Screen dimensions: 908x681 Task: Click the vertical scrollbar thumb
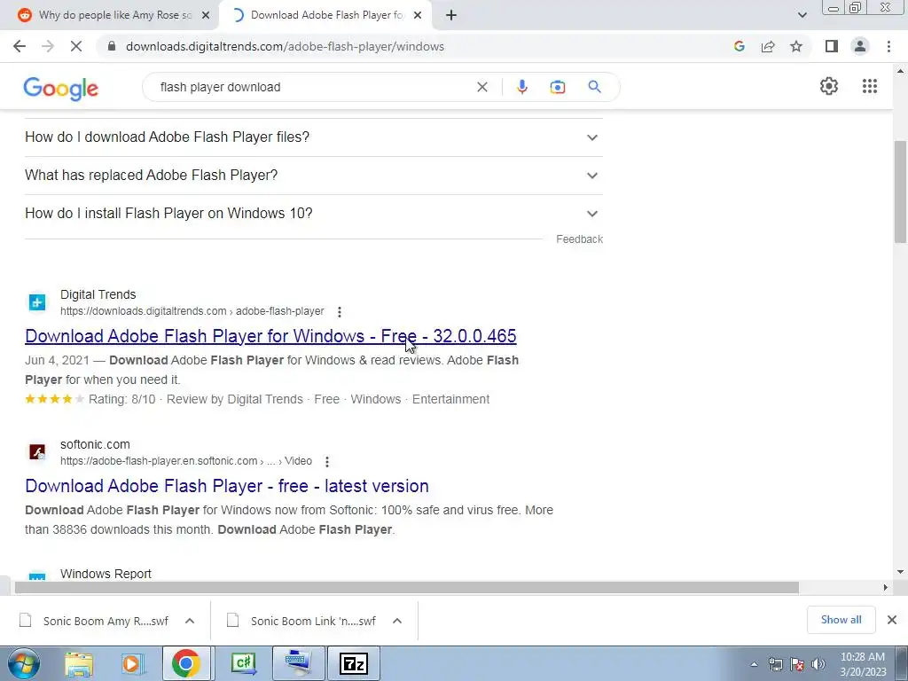pos(900,192)
